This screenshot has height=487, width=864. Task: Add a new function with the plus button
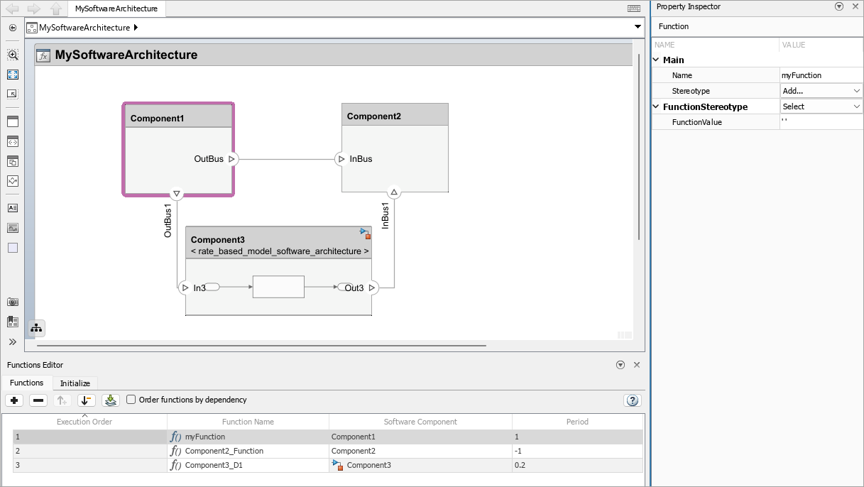point(14,400)
